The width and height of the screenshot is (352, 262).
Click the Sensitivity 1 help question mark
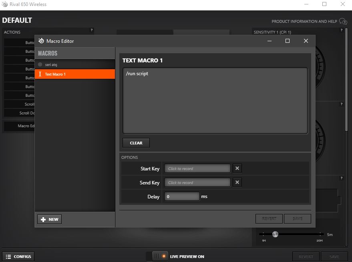pos(342,30)
